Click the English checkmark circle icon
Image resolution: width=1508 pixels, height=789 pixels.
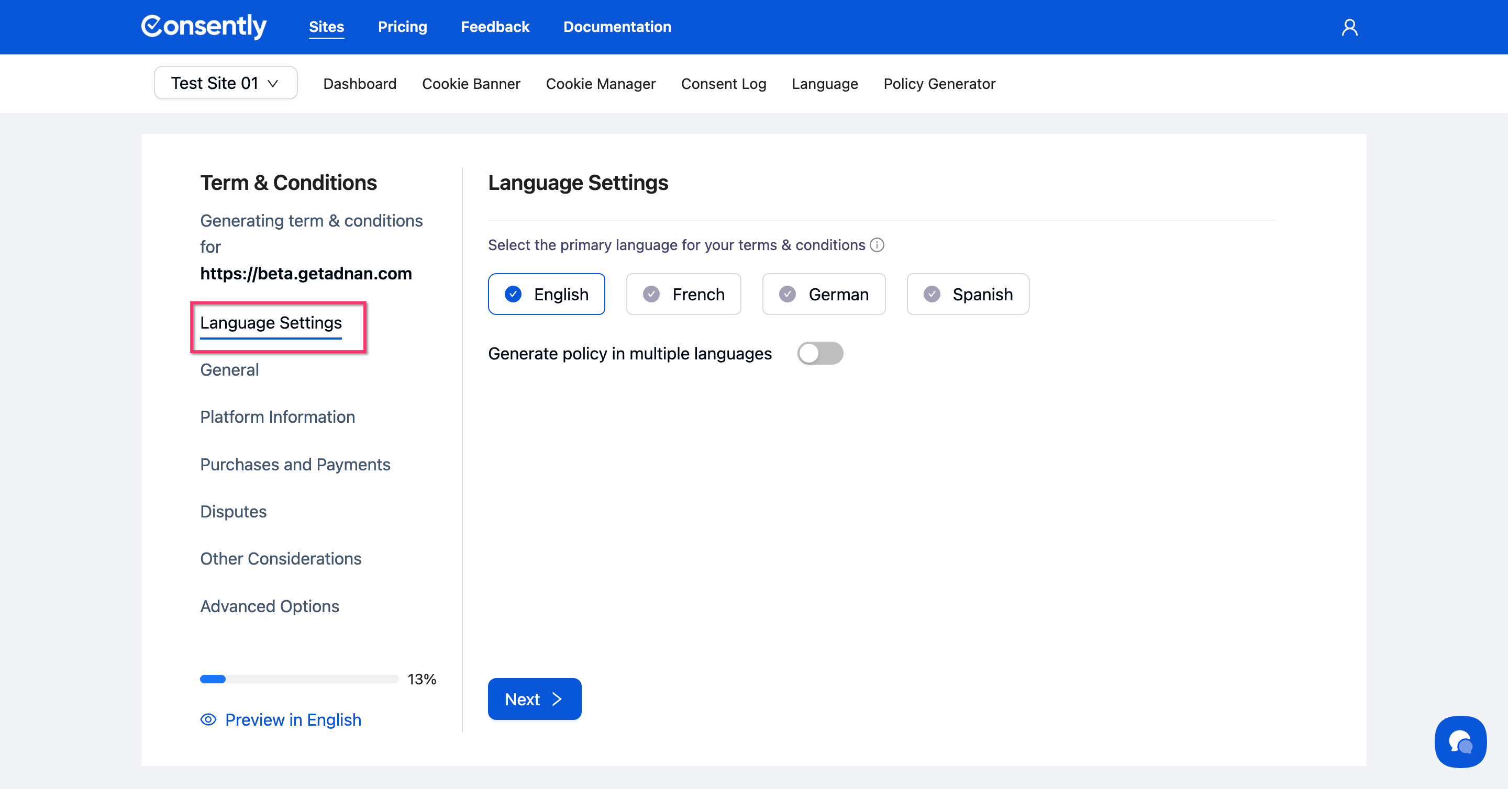pos(513,294)
